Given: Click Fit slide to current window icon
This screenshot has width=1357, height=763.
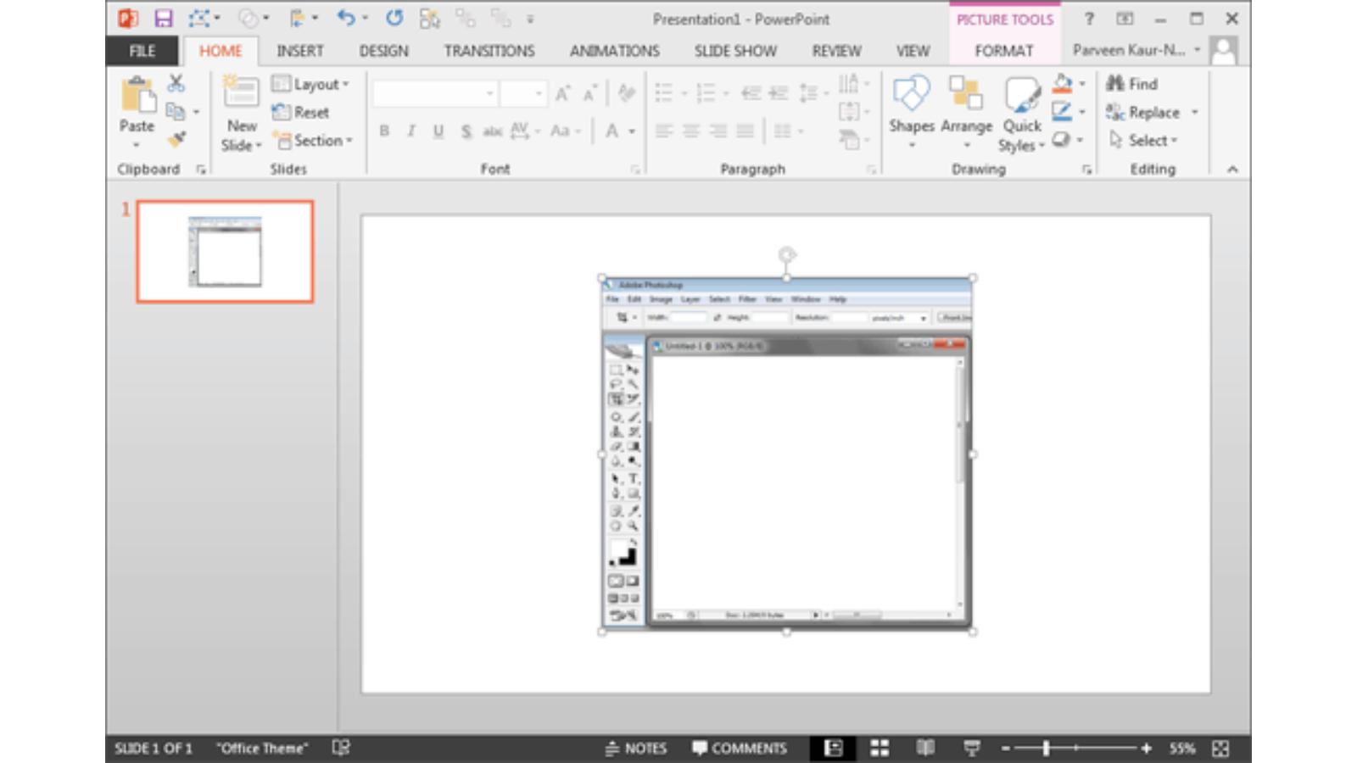Looking at the screenshot, I should [x=1220, y=748].
